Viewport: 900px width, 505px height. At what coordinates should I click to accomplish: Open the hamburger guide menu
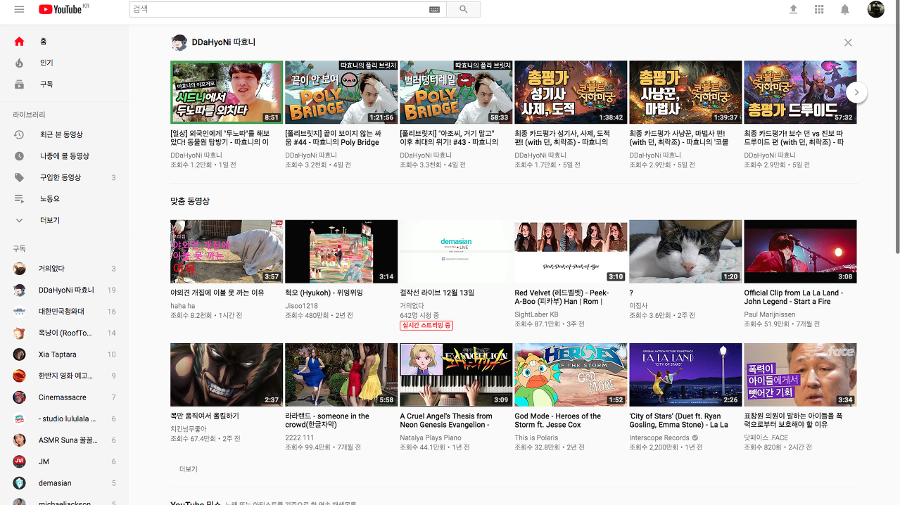click(19, 9)
